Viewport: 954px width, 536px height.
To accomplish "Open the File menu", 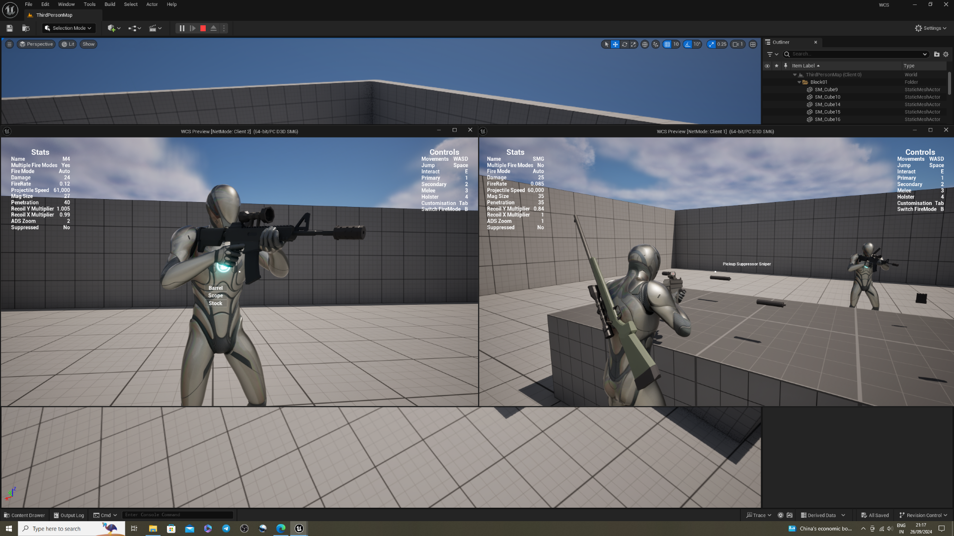I will pos(29,4).
